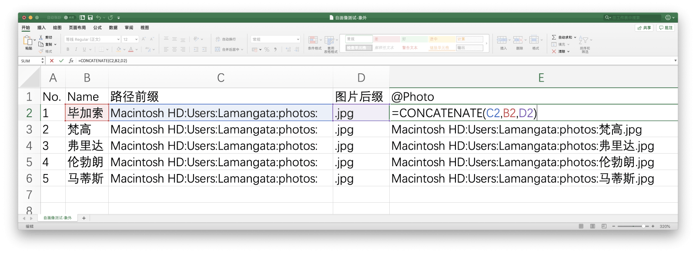Click the undo arrow in title bar
Viewport: 696px width, 253px height.
pyautogui.click(x=99, y=18)
